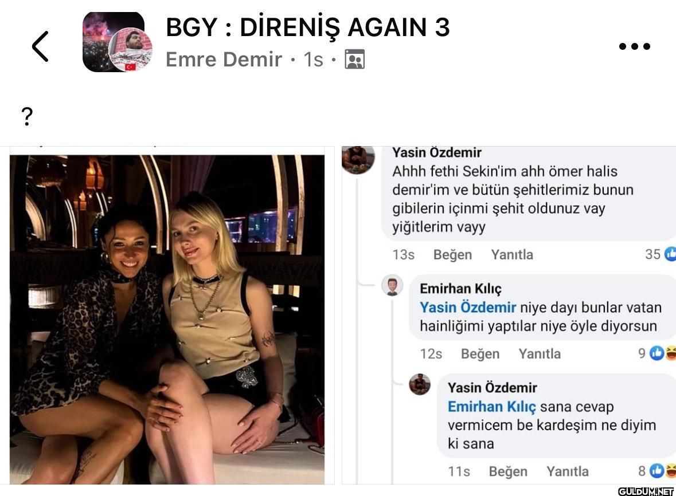
Task: Open the three-dot options menu
Action: coord(634,46)
